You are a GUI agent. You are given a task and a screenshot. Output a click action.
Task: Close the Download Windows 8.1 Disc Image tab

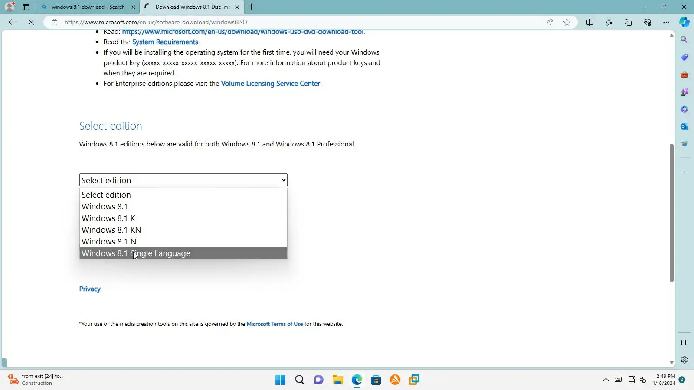point(237,7)
